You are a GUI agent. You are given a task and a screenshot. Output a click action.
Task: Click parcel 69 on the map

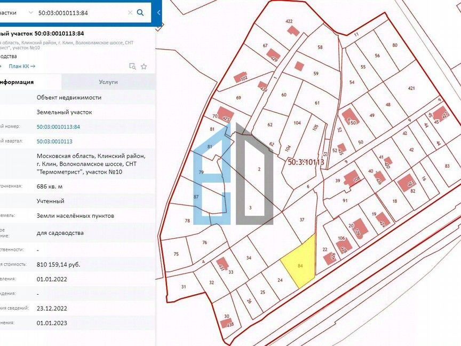[x=239, y=98]
